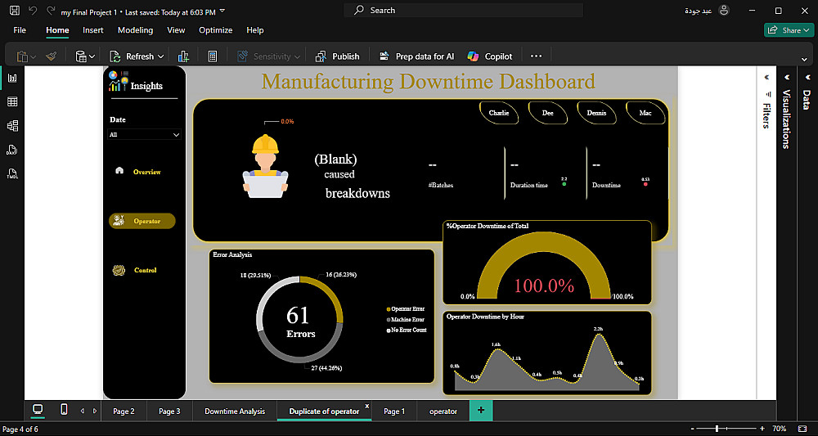
Task: Click Prep data for AI
Action: click(x=416, y=56)
